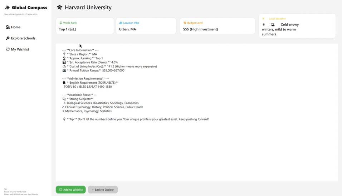The height and width of the screenshot is (196, 342).
Task: Click the lightbulb icon beside the Tip
Action: point(64,119)
